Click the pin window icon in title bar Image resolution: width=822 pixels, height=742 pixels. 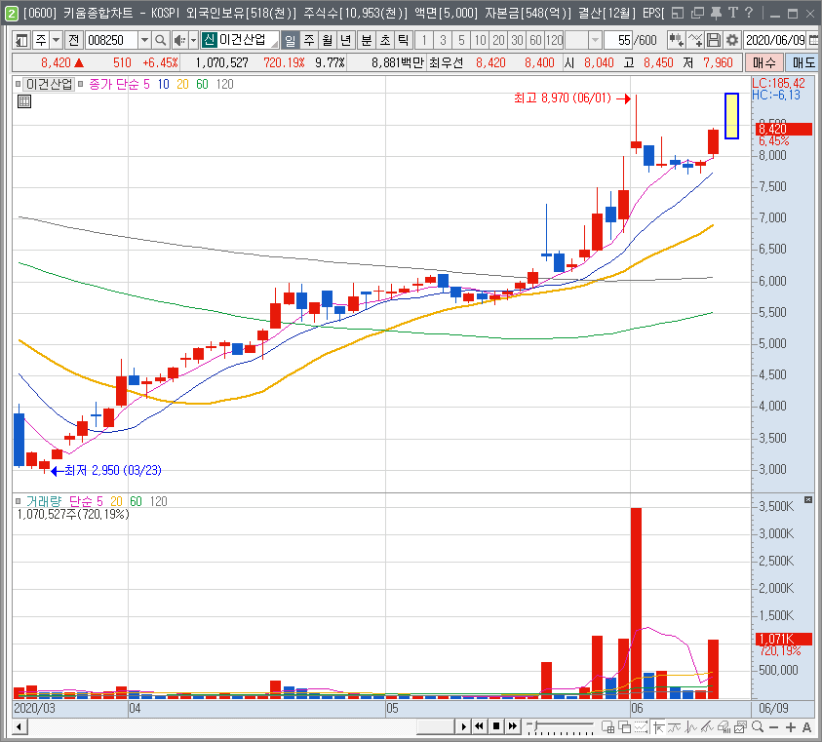tap(715, 13)
